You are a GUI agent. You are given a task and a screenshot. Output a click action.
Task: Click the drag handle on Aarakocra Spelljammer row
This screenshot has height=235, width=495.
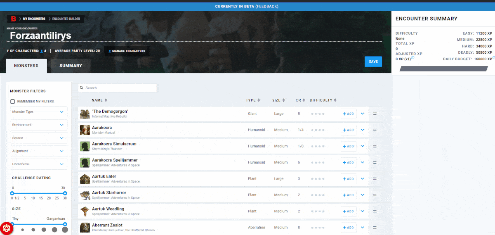coord(375,162)
